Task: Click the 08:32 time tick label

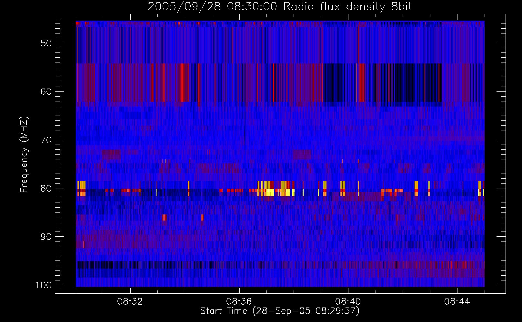Action: (x=130, y=302)
